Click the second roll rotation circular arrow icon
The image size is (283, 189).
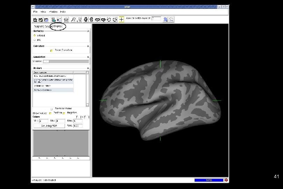115,20
